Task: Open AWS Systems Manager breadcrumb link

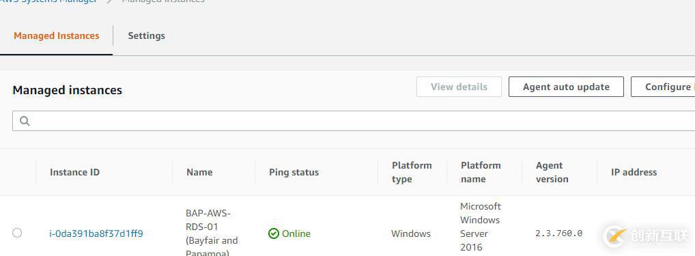Action: click(x=48, y=1)
